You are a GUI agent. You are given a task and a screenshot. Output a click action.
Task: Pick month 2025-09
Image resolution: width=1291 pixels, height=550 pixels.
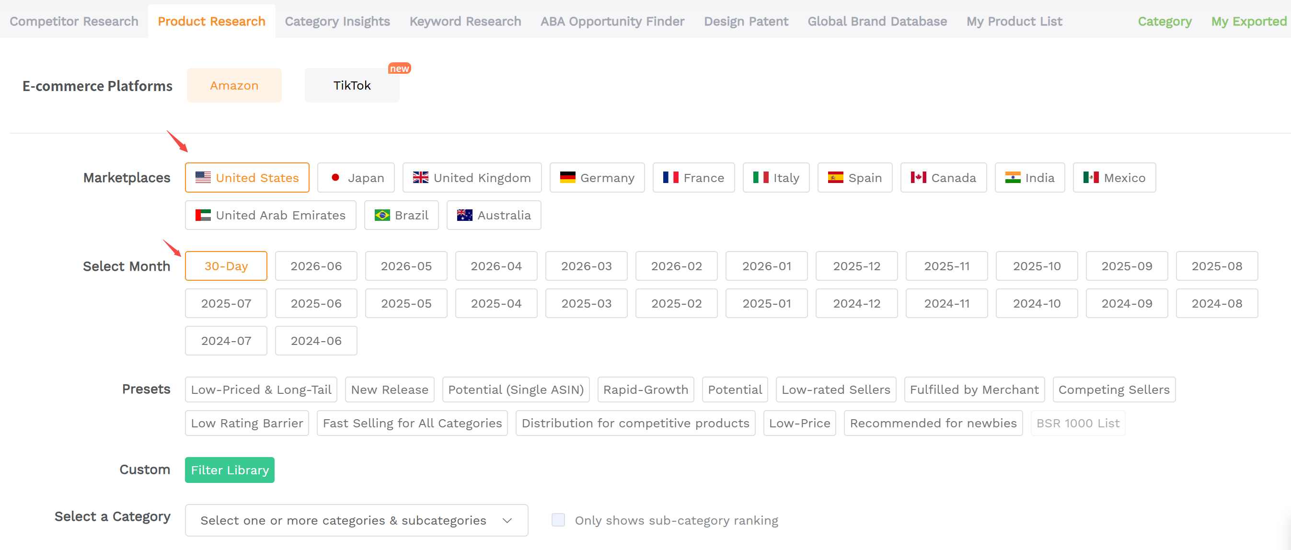[1127, 266]
